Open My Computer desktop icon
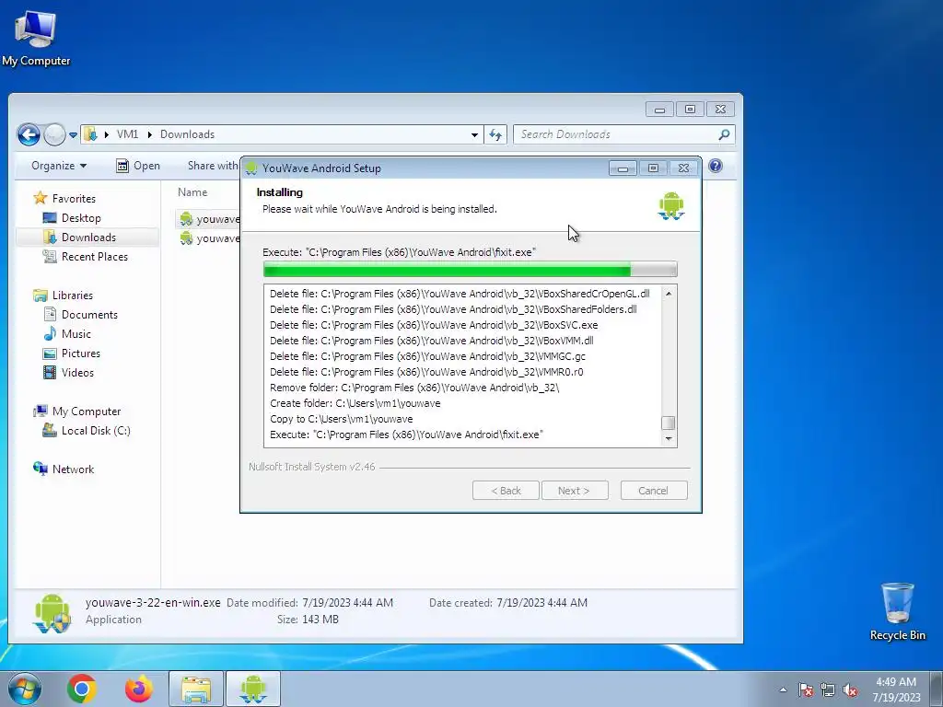 tap(36, 37)
